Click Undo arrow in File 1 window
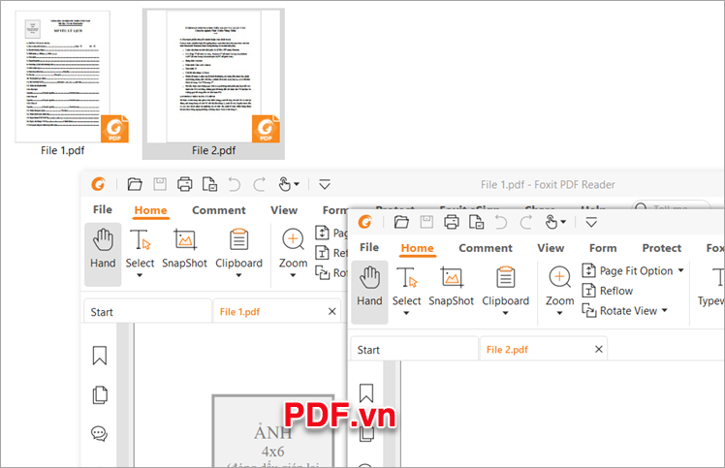The image size is (725, 468). point(235,184)
